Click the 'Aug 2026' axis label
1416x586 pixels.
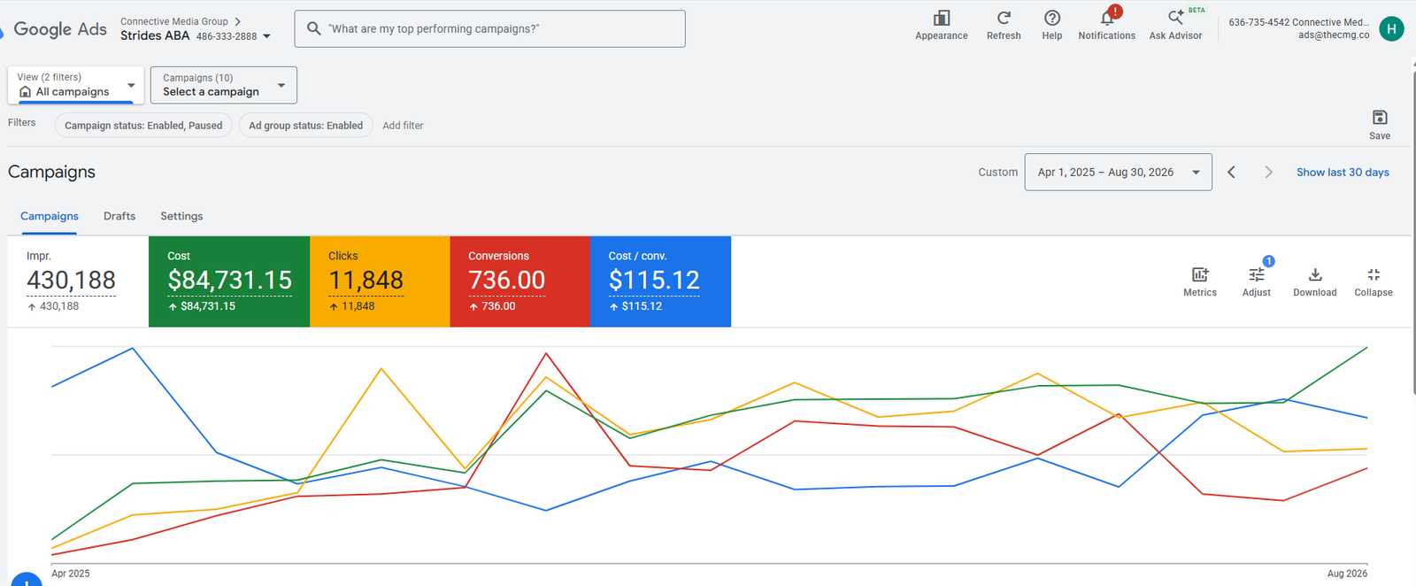coord(1347,574)
